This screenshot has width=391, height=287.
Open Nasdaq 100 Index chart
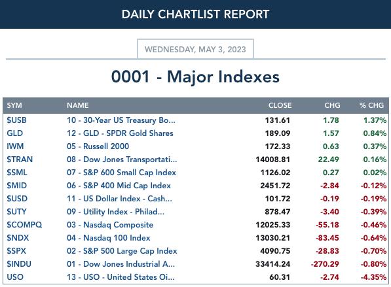[109, 238]
